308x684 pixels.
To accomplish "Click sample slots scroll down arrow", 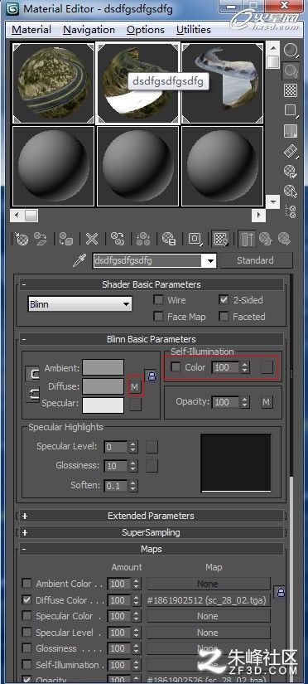I will 273,201.
